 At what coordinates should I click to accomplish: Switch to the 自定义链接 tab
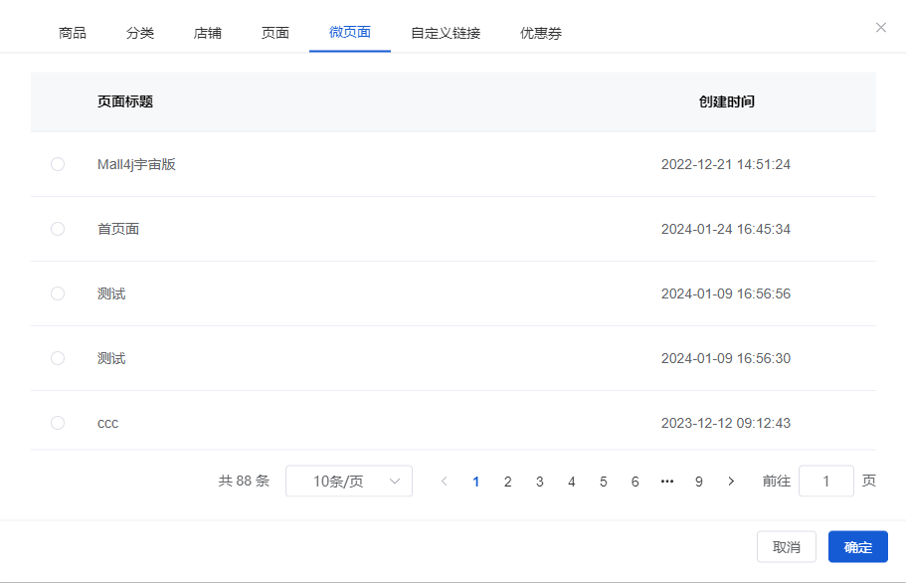(x=446, y=33)
